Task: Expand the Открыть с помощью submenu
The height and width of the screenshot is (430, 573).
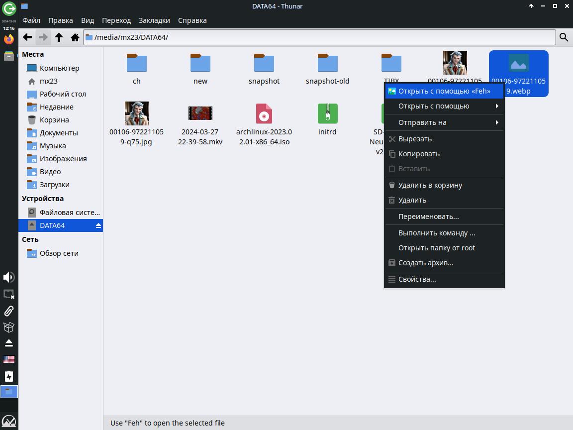Action: tap(444, 106)
